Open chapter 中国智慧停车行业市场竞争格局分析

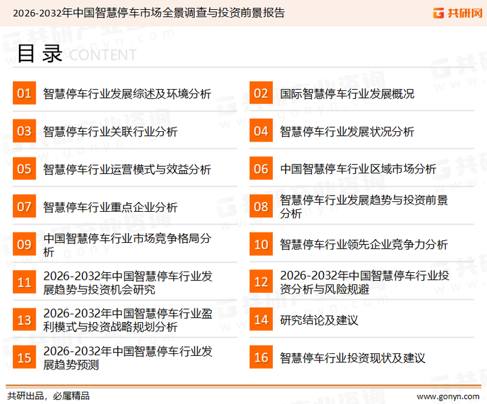(x=127, y=245)
